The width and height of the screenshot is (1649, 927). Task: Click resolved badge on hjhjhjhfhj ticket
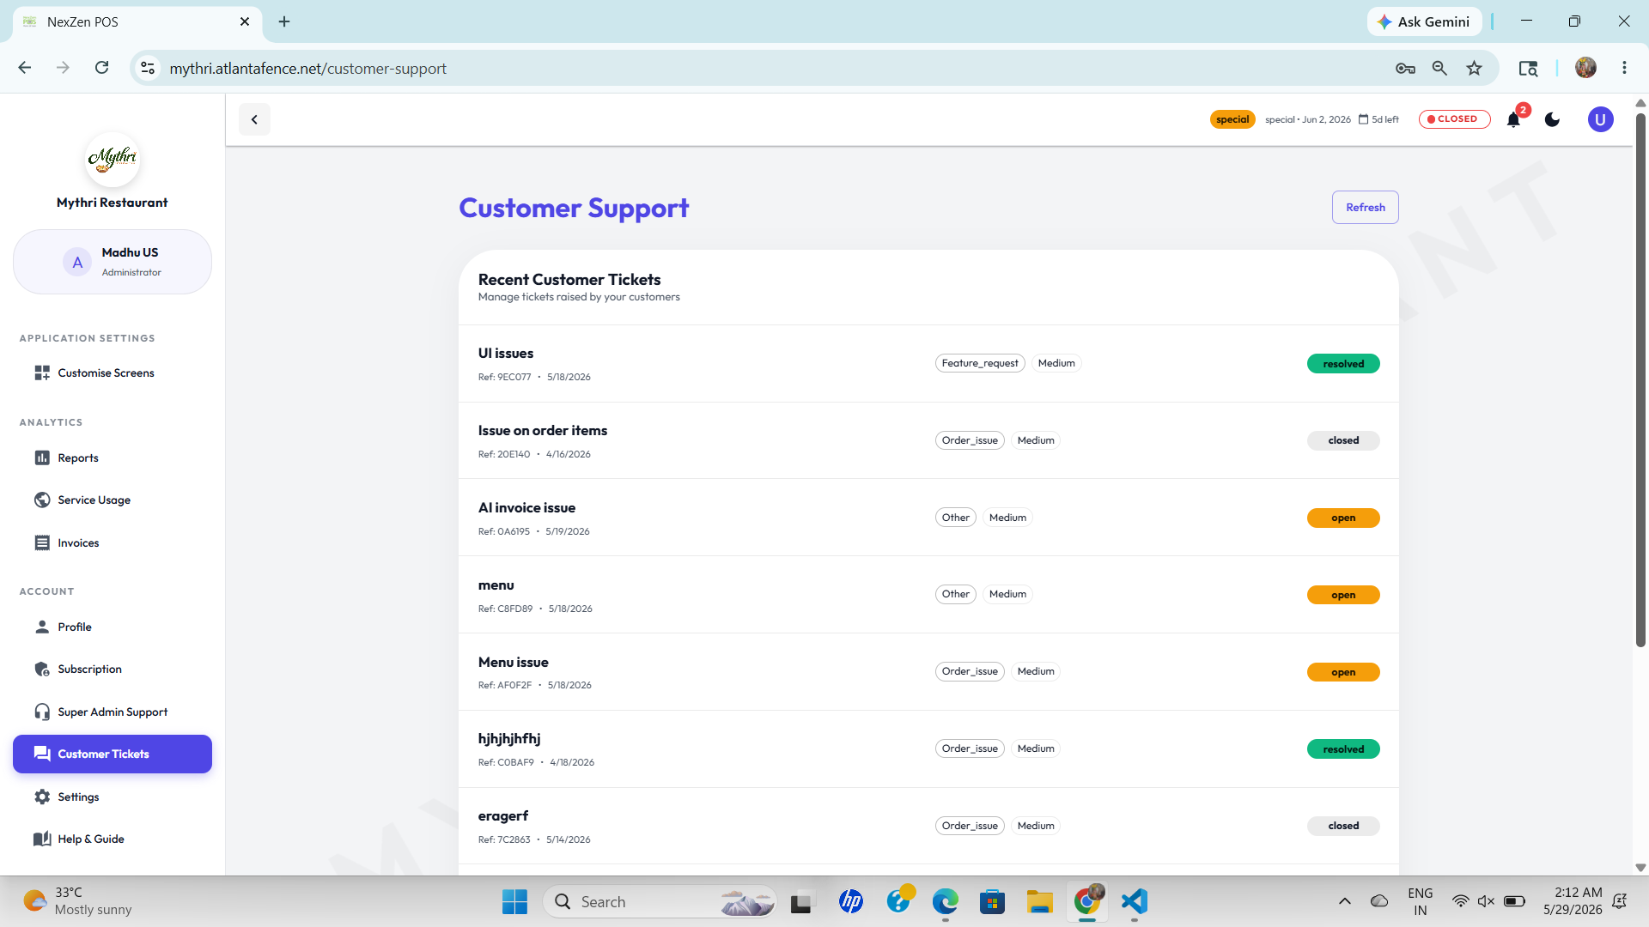tap(1343, 749)
